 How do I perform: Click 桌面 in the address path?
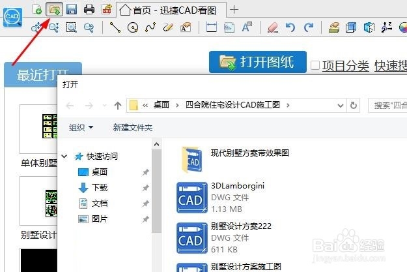coord(161,105)
